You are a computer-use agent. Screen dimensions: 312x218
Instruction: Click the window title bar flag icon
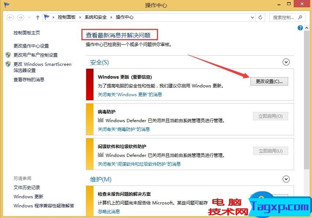point(6,4)
